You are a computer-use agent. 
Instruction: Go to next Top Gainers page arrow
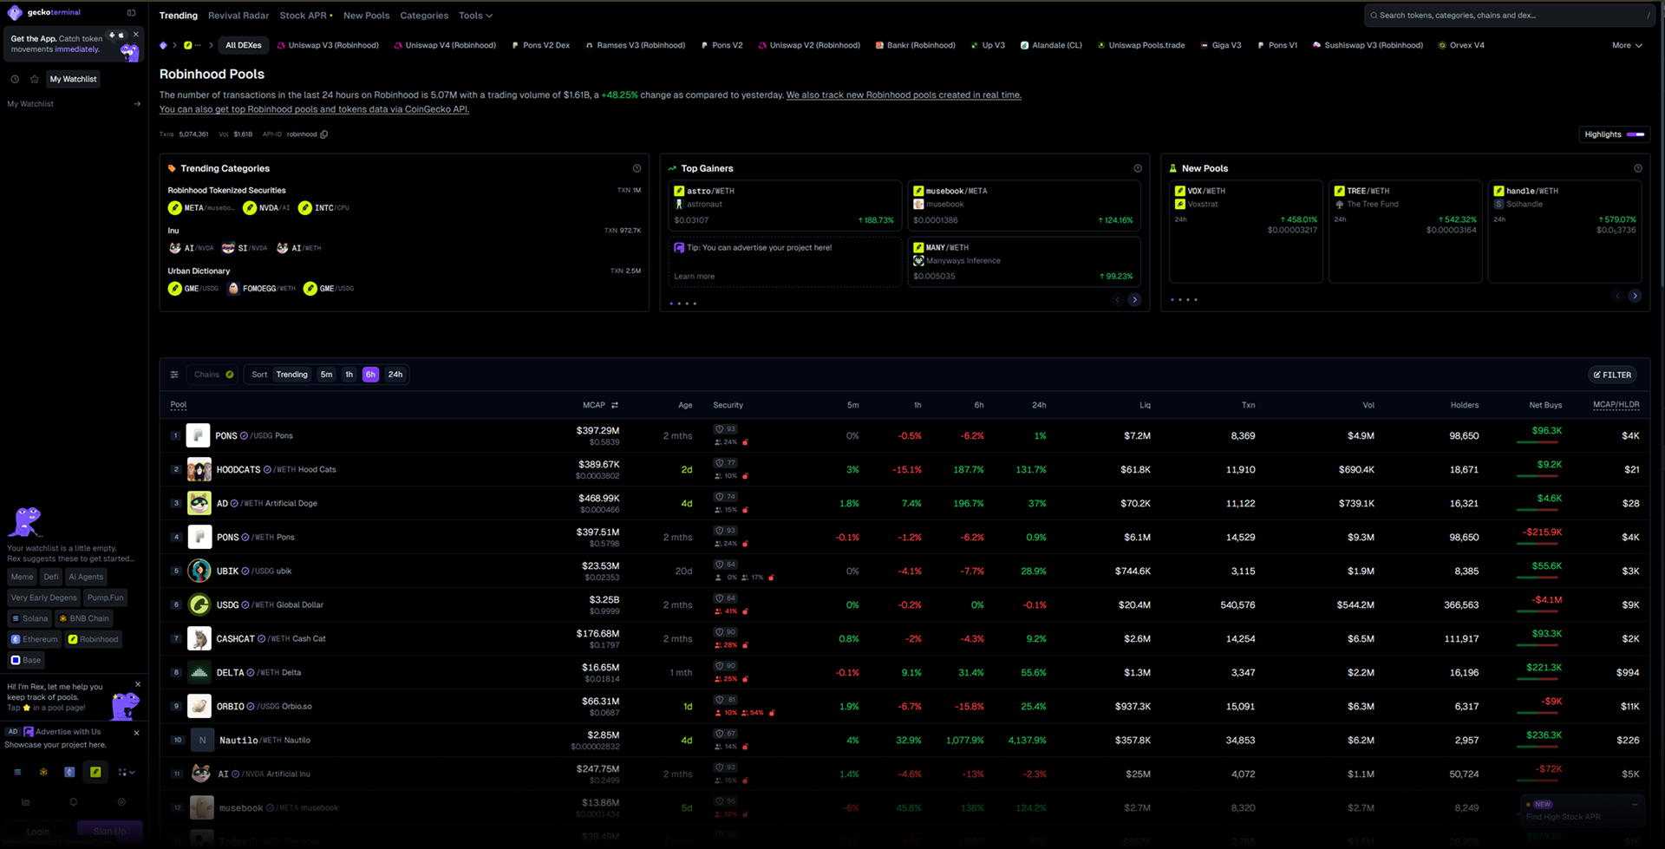click(1134, 300)
